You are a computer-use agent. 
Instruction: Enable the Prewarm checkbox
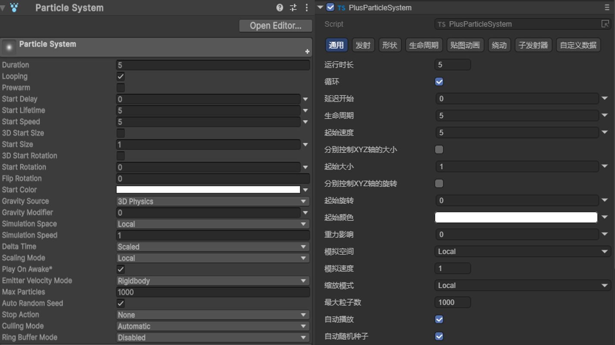tap(121, 88)
